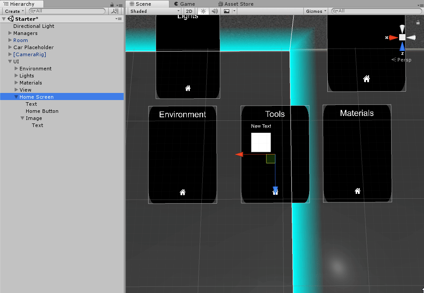The image size is (424, 293).
Task: Click the Create button in Hierarchy
Action: (x=14, y=11)
